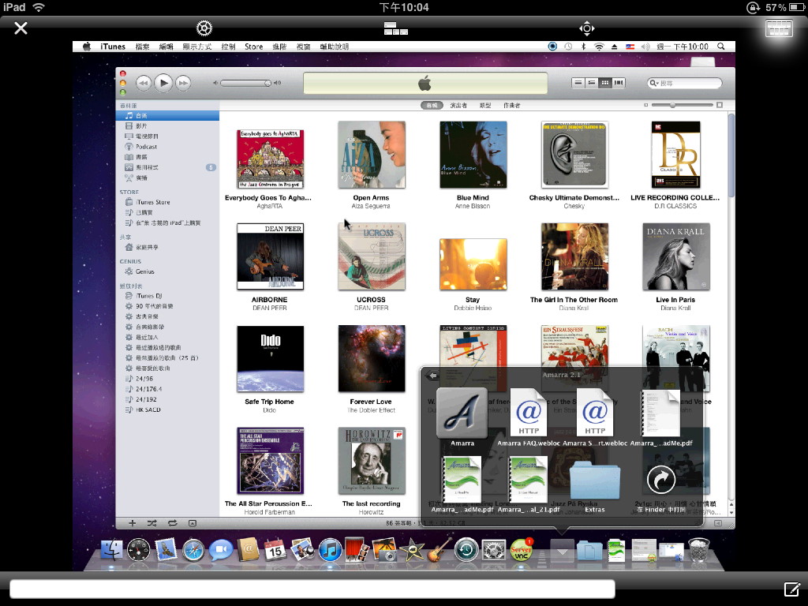Open the Trash in the Dock

click(699, 549)
